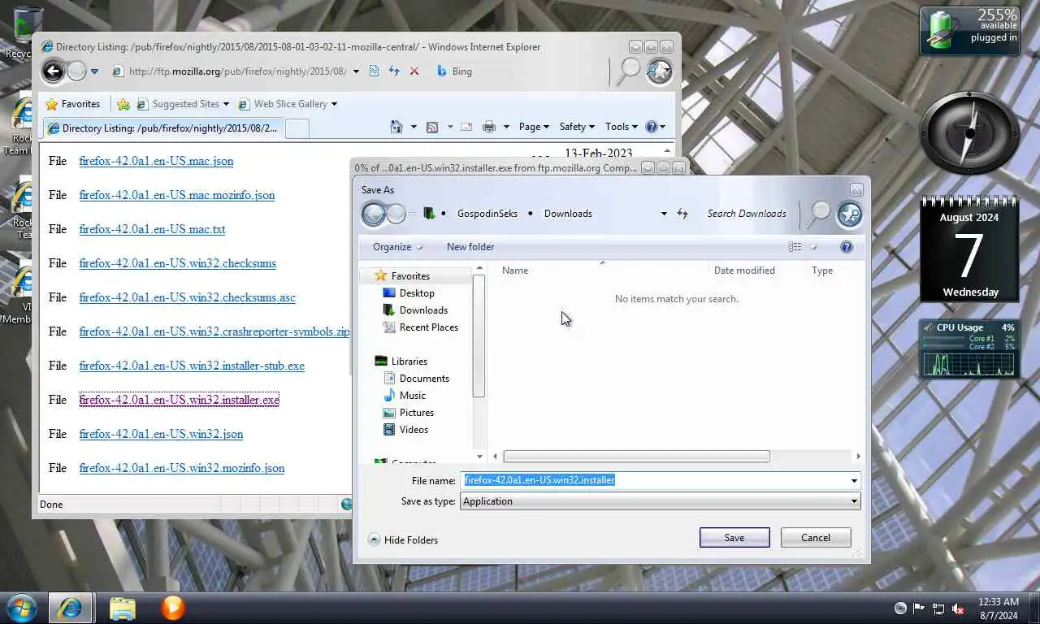This screenshot has width=1040, height=624.
Task: Select Downloads in navigation pane
Action: (423, 310)
